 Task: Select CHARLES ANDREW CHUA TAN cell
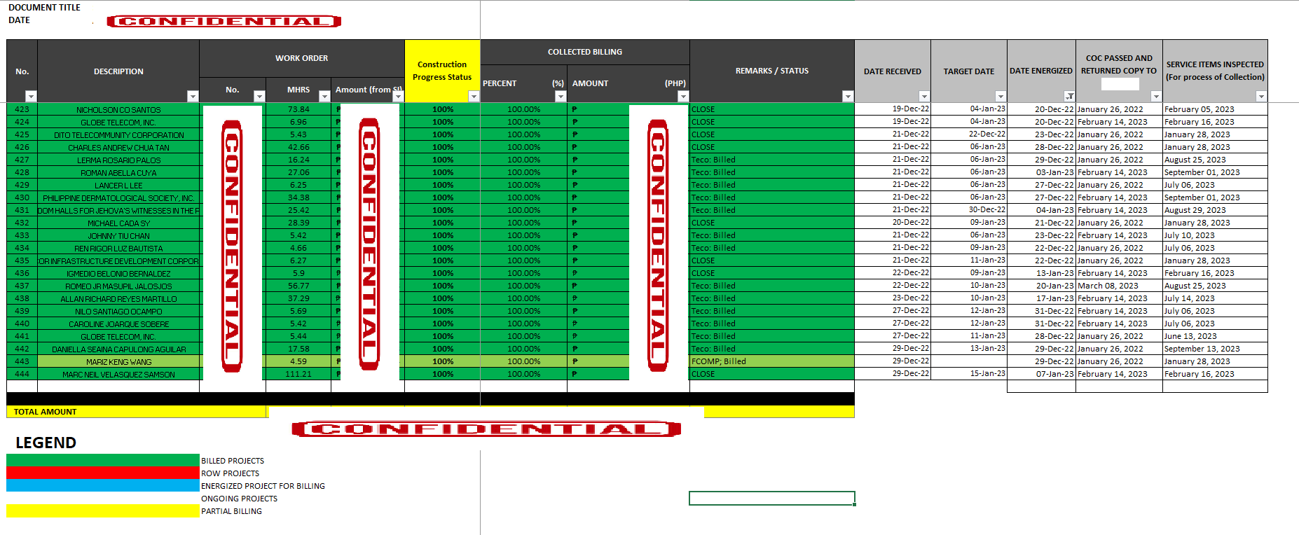pyautogui.click(x=118, y=148)
